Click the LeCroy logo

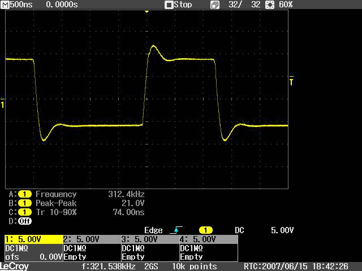pyautogui.click(x=14, y=266)
